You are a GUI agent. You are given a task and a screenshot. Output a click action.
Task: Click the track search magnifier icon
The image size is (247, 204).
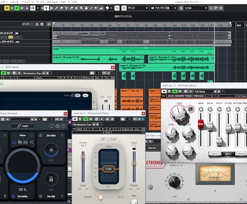click(x=49, y=24)
